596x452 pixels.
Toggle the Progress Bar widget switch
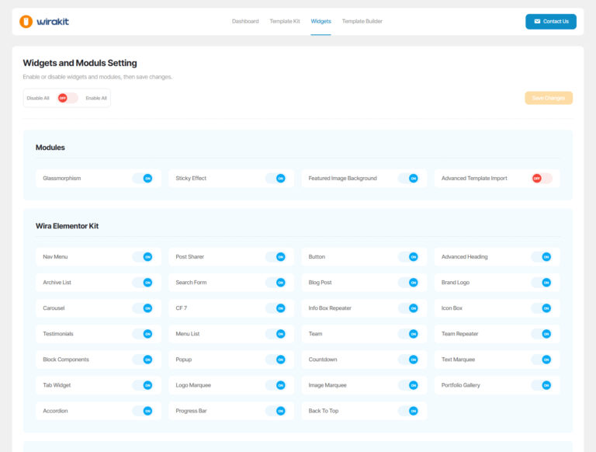[x=275, y=411]
